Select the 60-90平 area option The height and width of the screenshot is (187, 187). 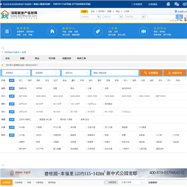pos(38,104)
